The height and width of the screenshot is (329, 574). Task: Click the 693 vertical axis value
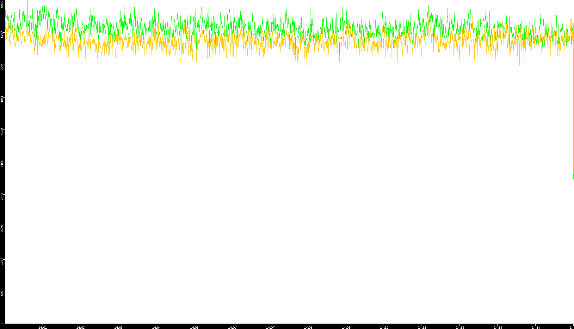tap(2, 294)
